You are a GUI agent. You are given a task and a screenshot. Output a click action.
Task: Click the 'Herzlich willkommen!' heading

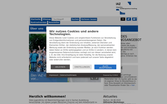(47, 97)
